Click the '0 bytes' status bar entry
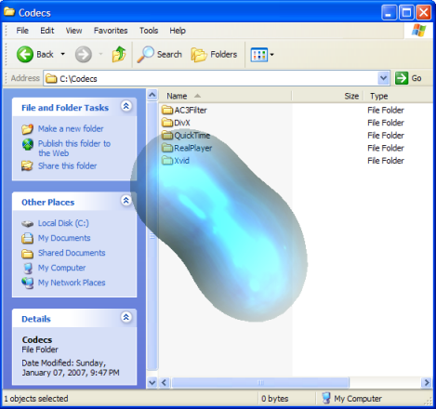Image resolution: width=436 pixels, height=409 pixels. [x=275, y=399]
